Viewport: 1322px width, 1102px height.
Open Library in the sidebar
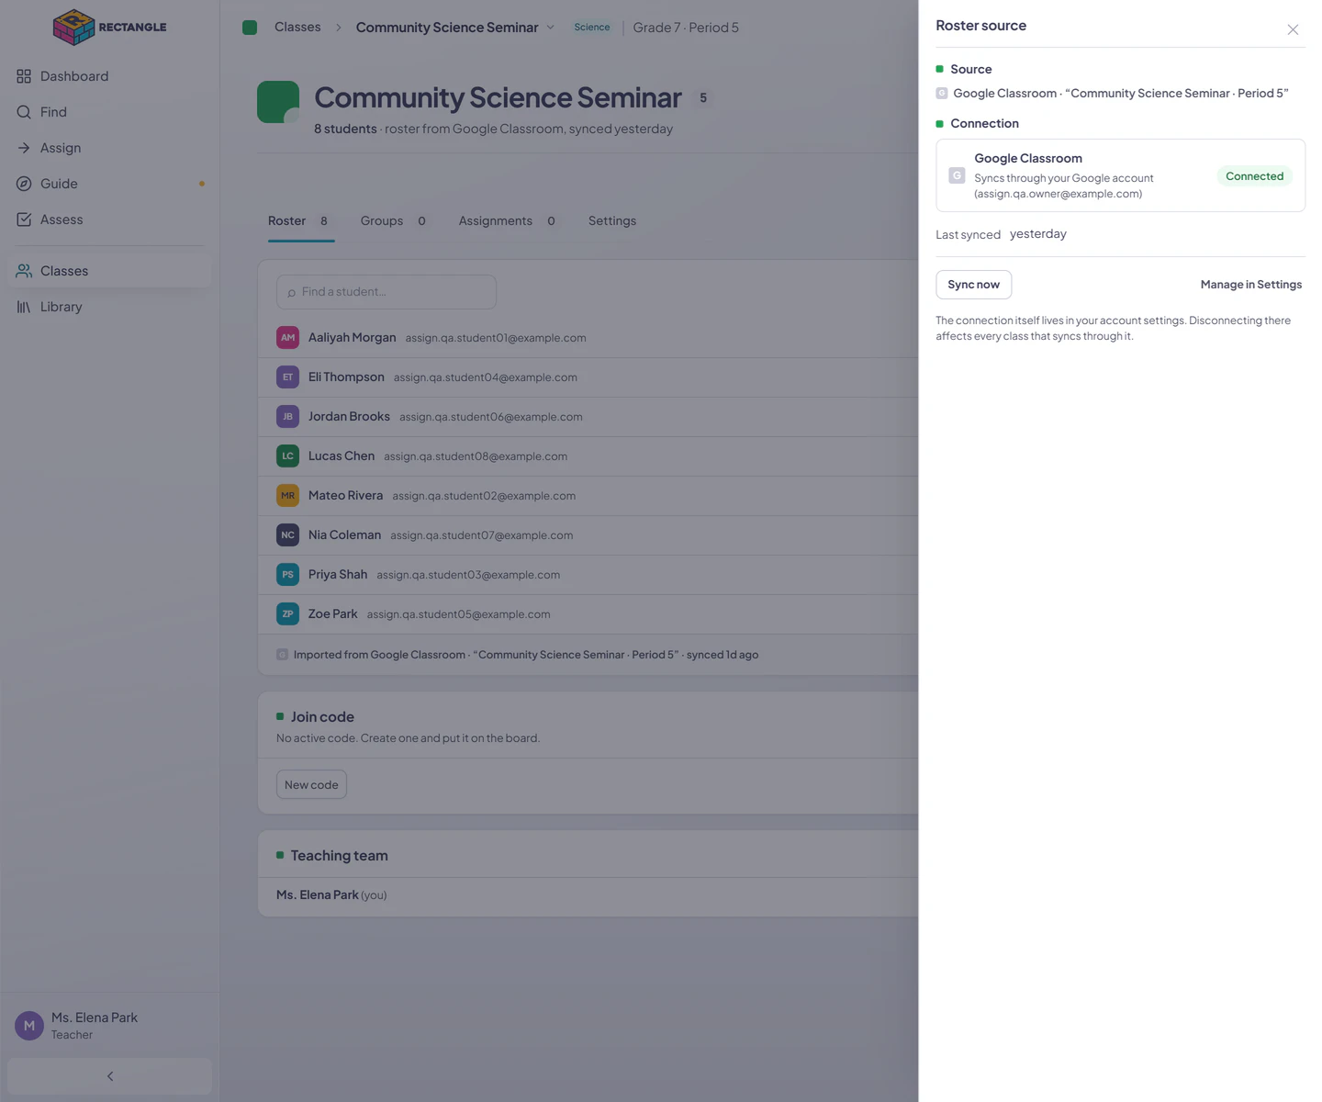(x=110, y=307)
